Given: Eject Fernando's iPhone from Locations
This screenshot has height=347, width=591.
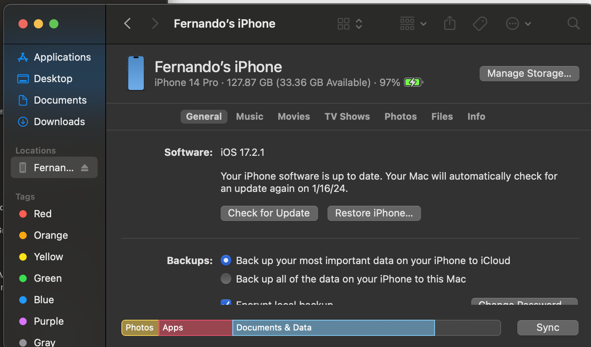Looking at the screenshot, I should pos(85,167).
